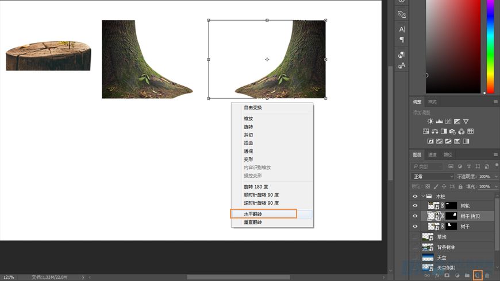The height and width of the screenshot is (281, 500).
Task: Switch to the 样式 tab
Action: coord(432,102)
